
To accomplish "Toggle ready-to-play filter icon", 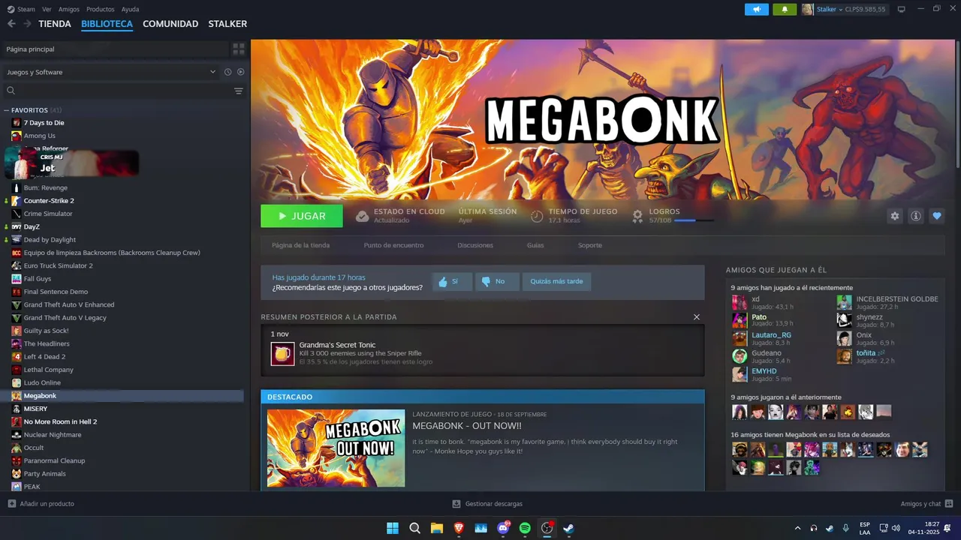I will 241,72.
